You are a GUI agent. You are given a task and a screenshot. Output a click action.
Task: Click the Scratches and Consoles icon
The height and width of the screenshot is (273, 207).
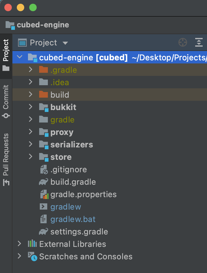click(x=32, y=257)
